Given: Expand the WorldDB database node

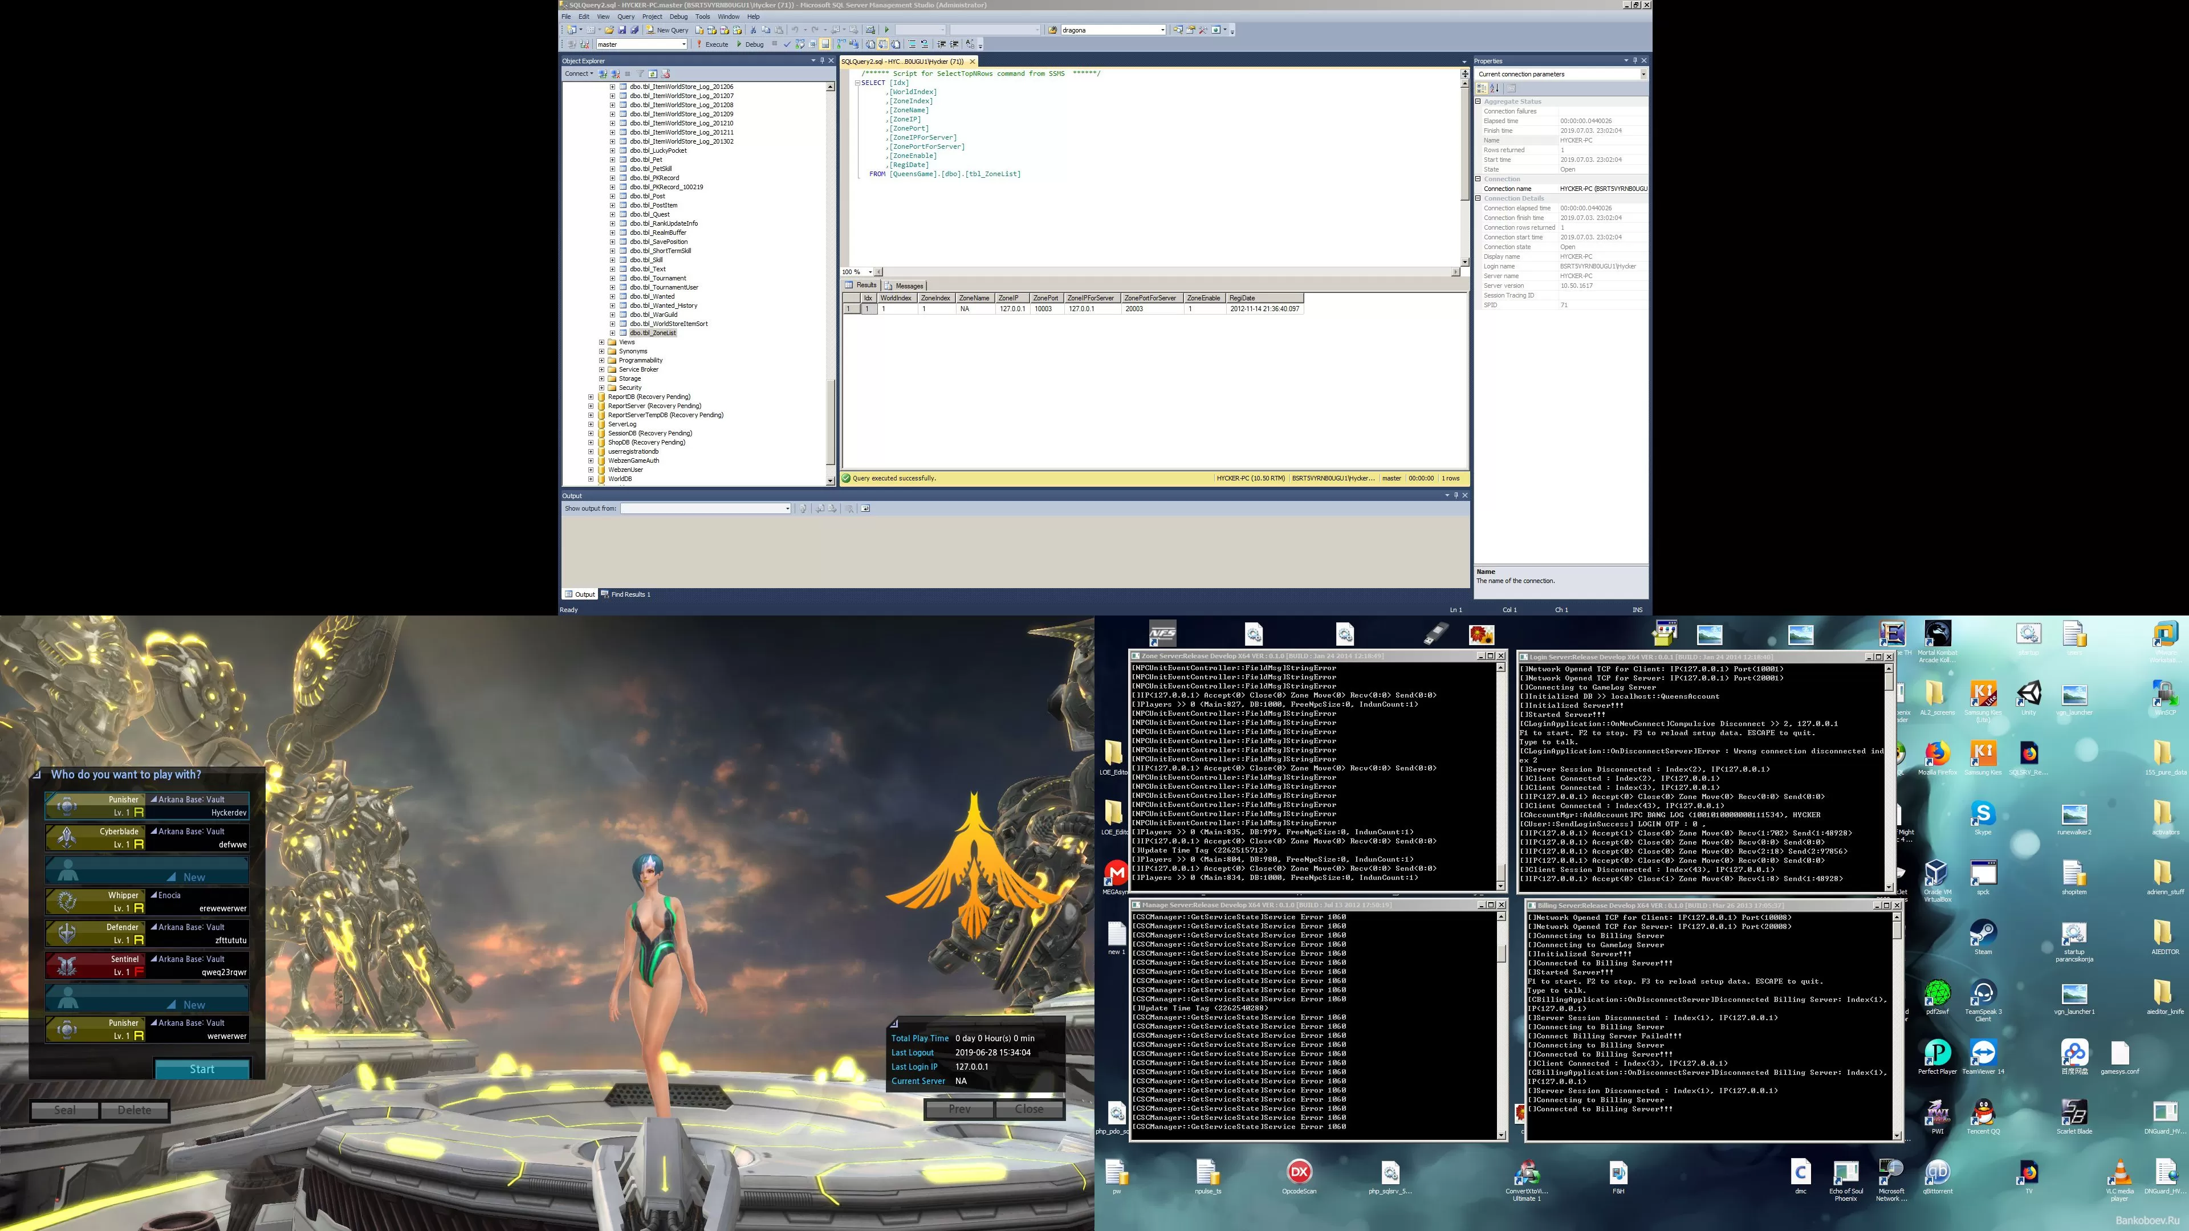Looking at the screenshot, I should tap(592, 479).
